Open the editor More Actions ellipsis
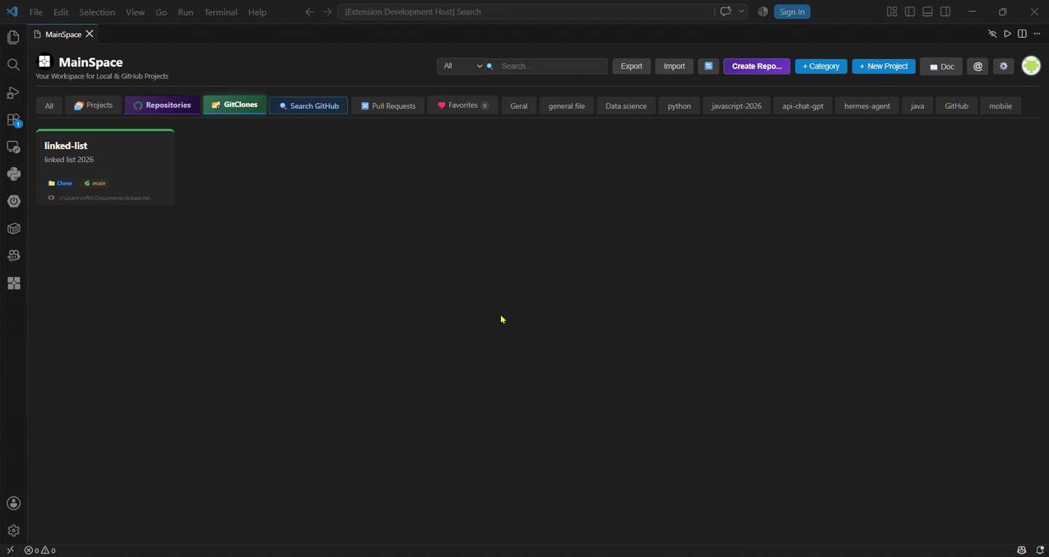 [x=1037, y=34]
